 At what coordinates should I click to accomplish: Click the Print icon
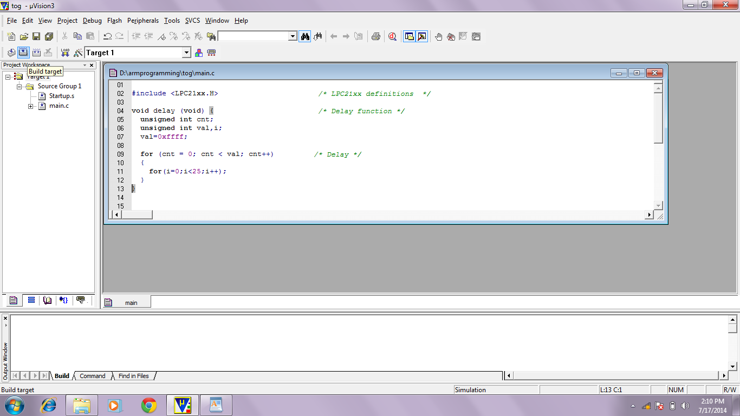(x=375, y=36)
